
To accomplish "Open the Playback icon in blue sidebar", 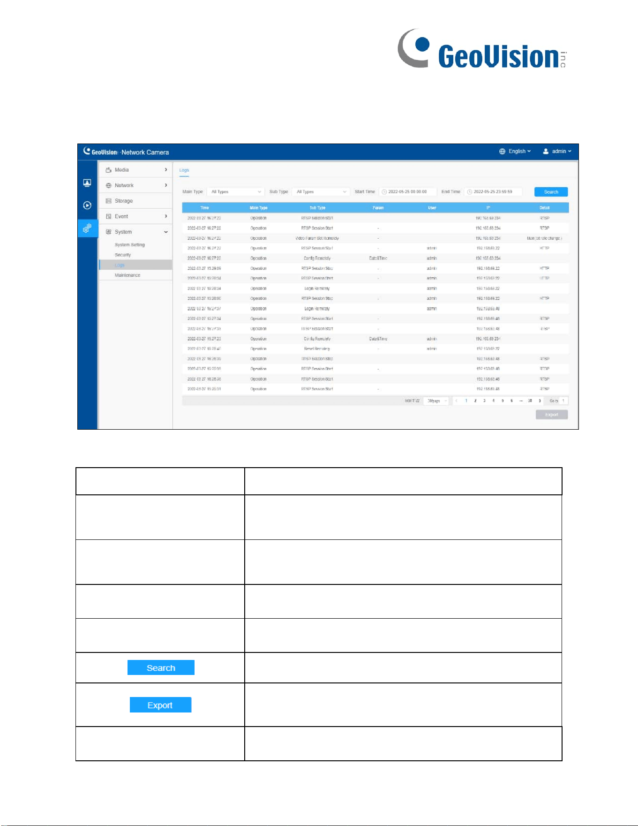I will 87,205.
